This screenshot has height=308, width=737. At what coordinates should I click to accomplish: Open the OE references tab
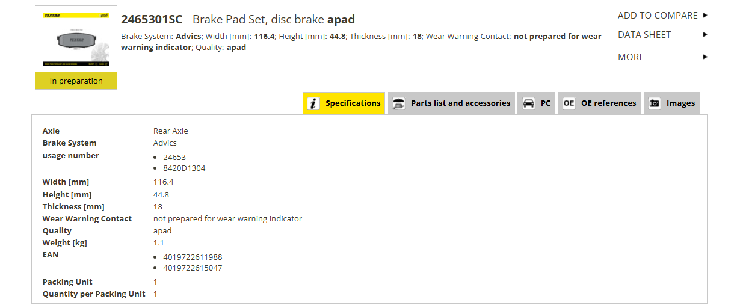tap(599, 103)
